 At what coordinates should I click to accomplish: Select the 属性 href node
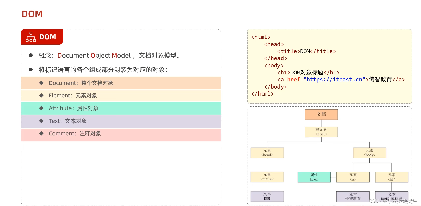point(314,177)
